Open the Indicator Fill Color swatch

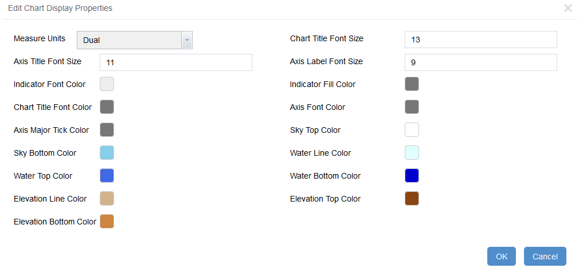(x=412, y=84)
